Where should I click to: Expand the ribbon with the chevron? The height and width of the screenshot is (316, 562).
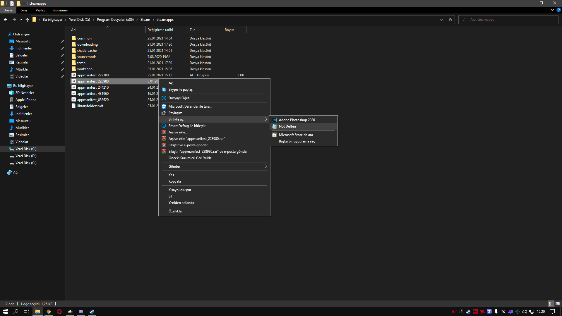click(x=552, y=10)
